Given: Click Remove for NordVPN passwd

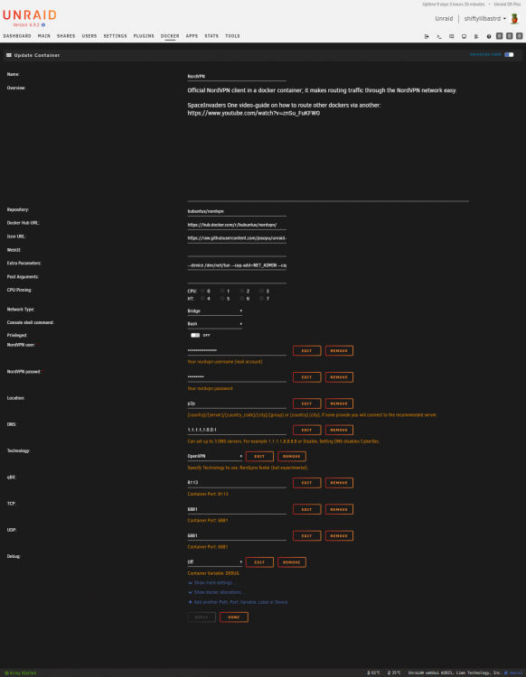Looking at the screenshot, I should pyautogui.click(x=339, y=377).
